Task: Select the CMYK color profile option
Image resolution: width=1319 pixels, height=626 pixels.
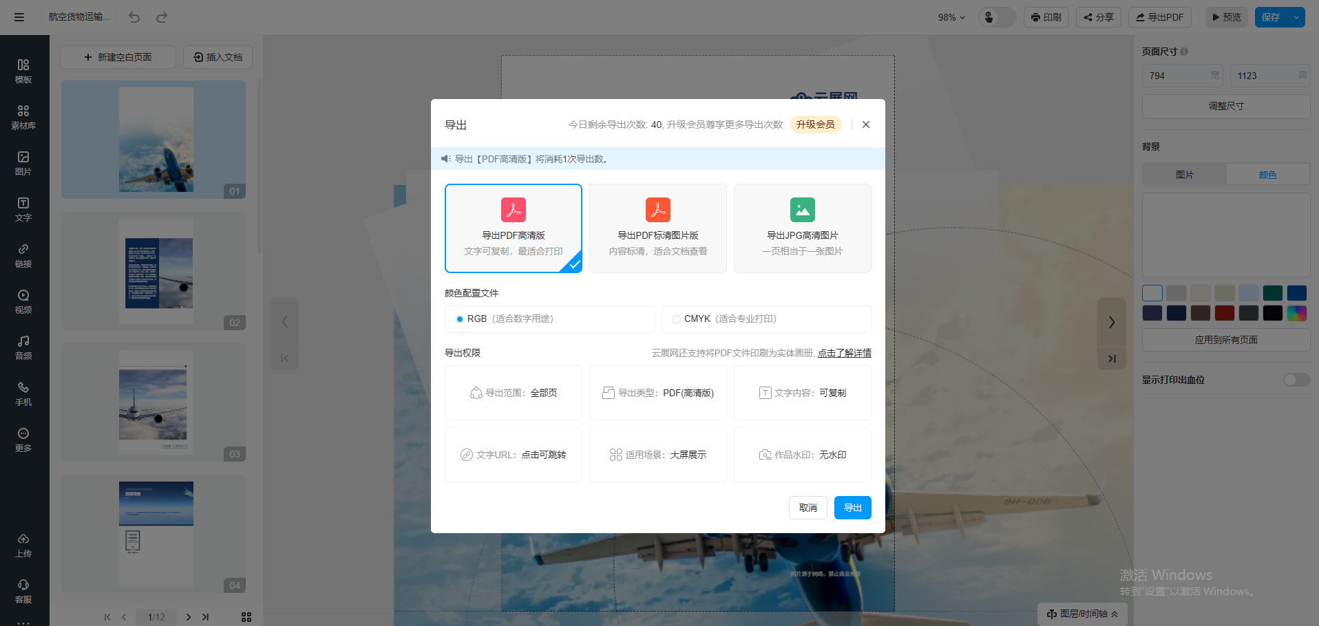Action: [677, 319]
